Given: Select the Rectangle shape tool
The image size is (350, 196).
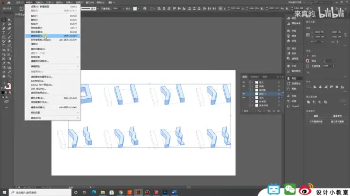Looking at the screenshot, I should tap(4, 37).
